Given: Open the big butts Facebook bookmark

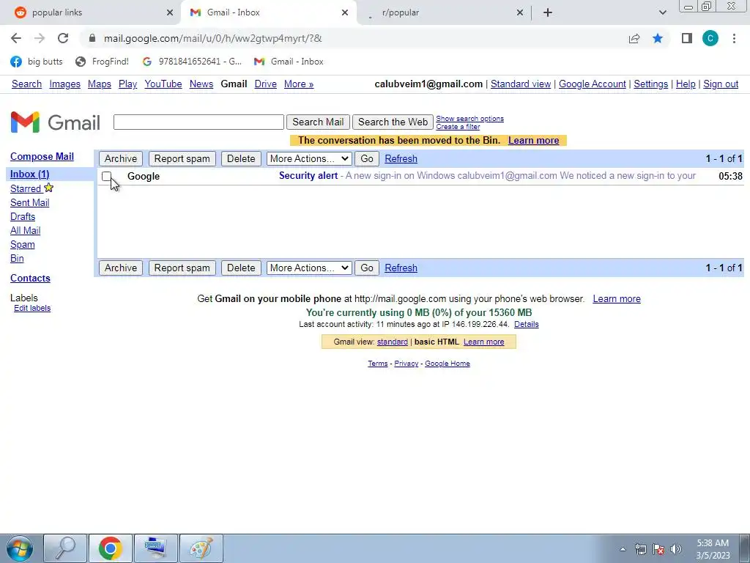Looking at the screenshot, I should 37,62.
